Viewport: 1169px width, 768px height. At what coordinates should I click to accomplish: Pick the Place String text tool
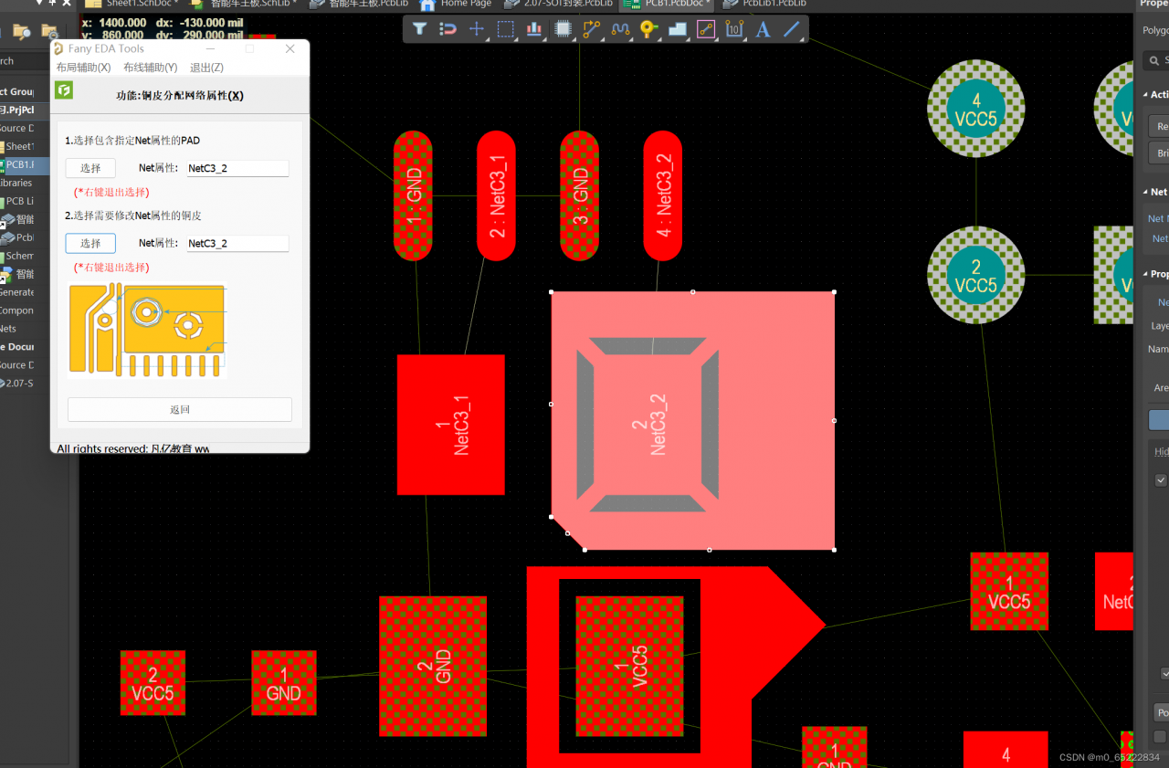coord(763,29)
